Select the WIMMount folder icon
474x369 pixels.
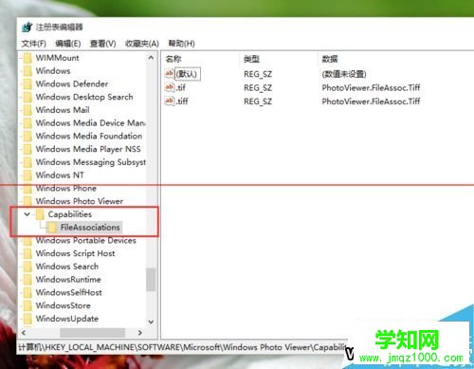click(x=27, y=58)
